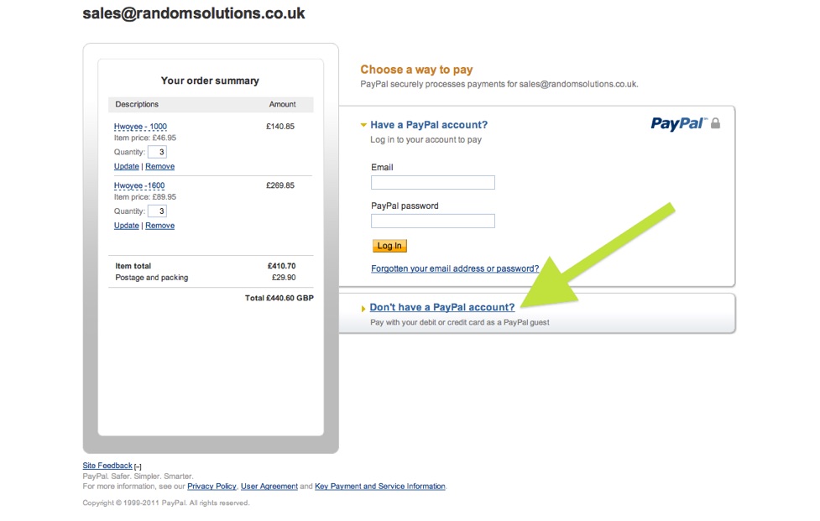820x521 pixels.
Task: Click quantity box for Hwoyee - 1600
Action: tap(157, 211)
